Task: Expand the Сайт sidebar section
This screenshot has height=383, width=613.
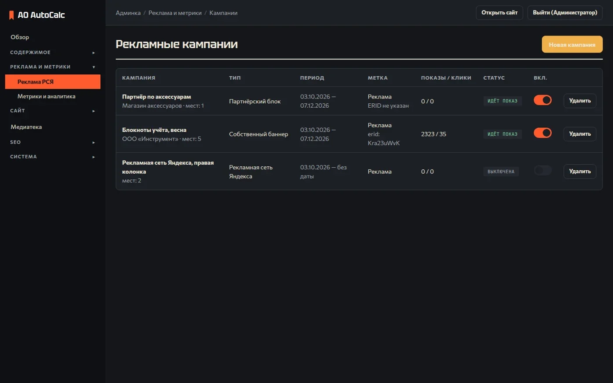Action: click(x=53, y=111)
